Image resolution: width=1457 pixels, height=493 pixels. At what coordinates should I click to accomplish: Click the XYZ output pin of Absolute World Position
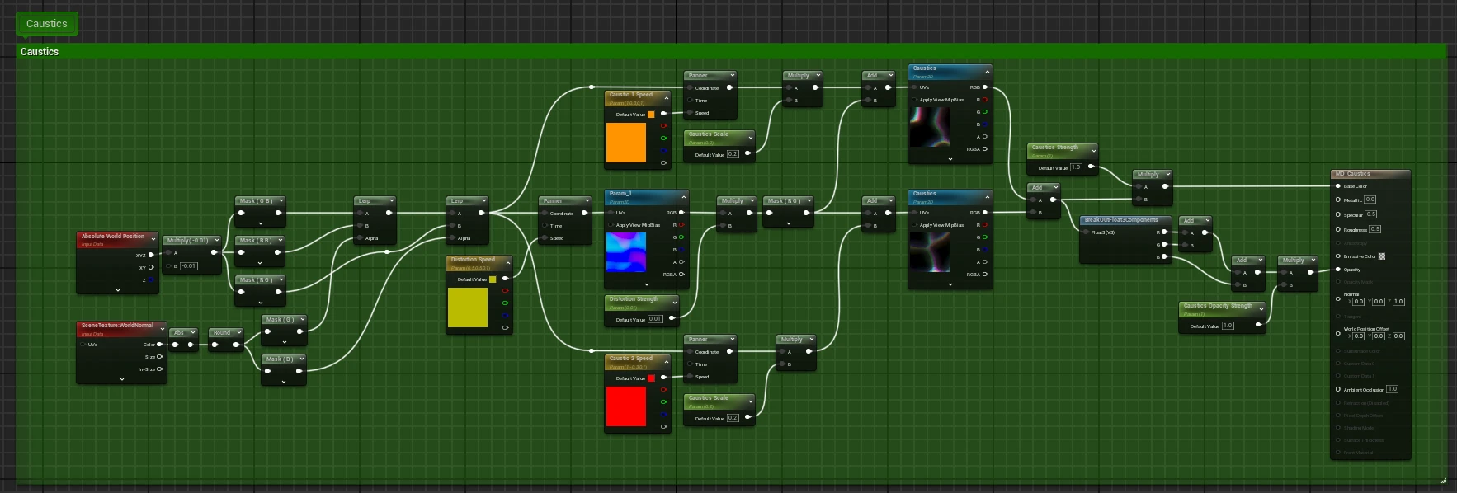click(151, 255)
